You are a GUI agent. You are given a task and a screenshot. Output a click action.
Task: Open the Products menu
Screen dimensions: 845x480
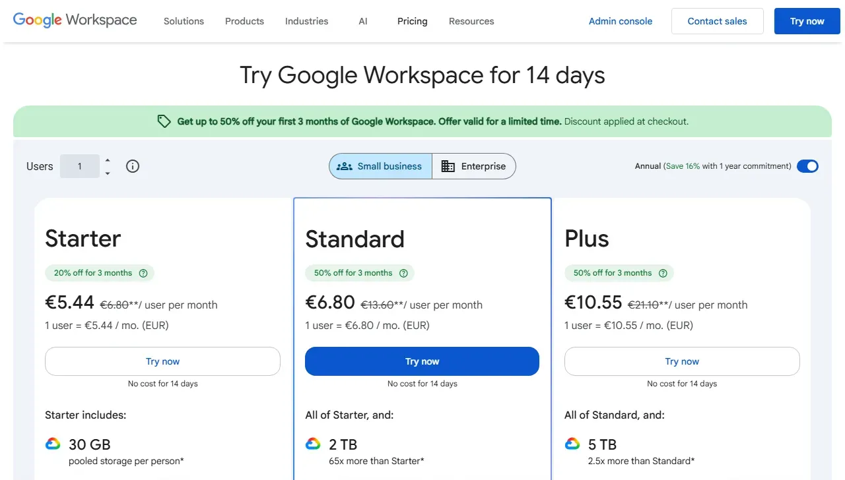click(244, 21)
